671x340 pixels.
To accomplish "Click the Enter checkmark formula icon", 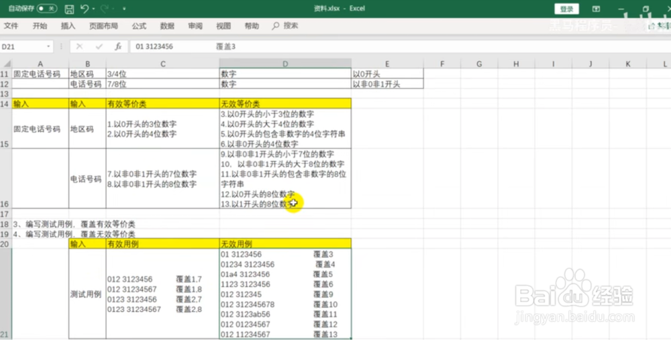I will pyautogui.click(x=99, y=47).
